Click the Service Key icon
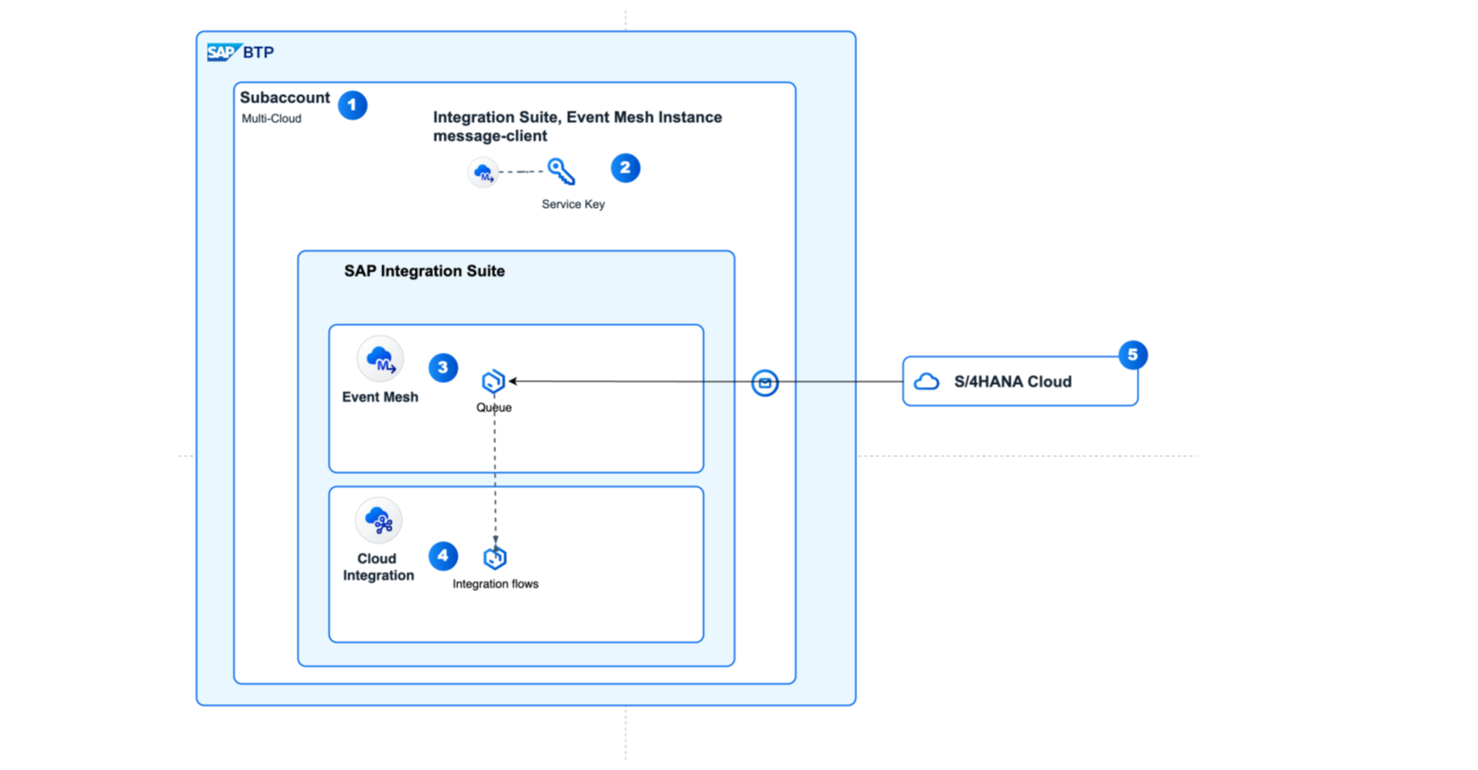Viewport: 1478px width, 770px height. pos(561,172)
